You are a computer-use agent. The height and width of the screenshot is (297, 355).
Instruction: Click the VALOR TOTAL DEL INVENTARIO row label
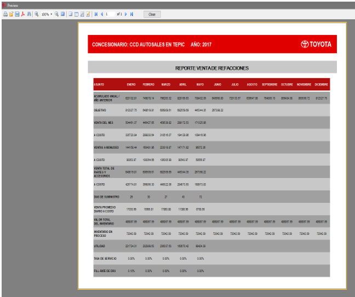[104, 222]
